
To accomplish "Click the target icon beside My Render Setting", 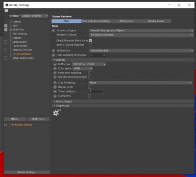I will pyautogui.click(x=5, y=125).
